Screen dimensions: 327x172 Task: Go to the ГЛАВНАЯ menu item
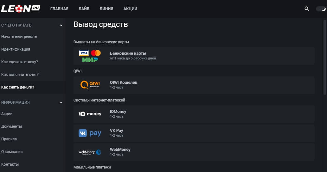pos(59,9)
